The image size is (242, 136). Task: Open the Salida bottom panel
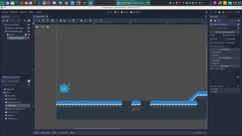pos(36,133)
